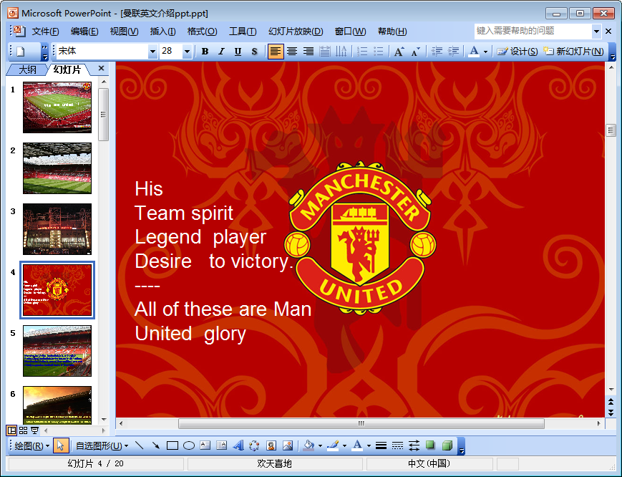
Task: Apply font color from formatting toolbar
Action: click(x=474, y=51)
